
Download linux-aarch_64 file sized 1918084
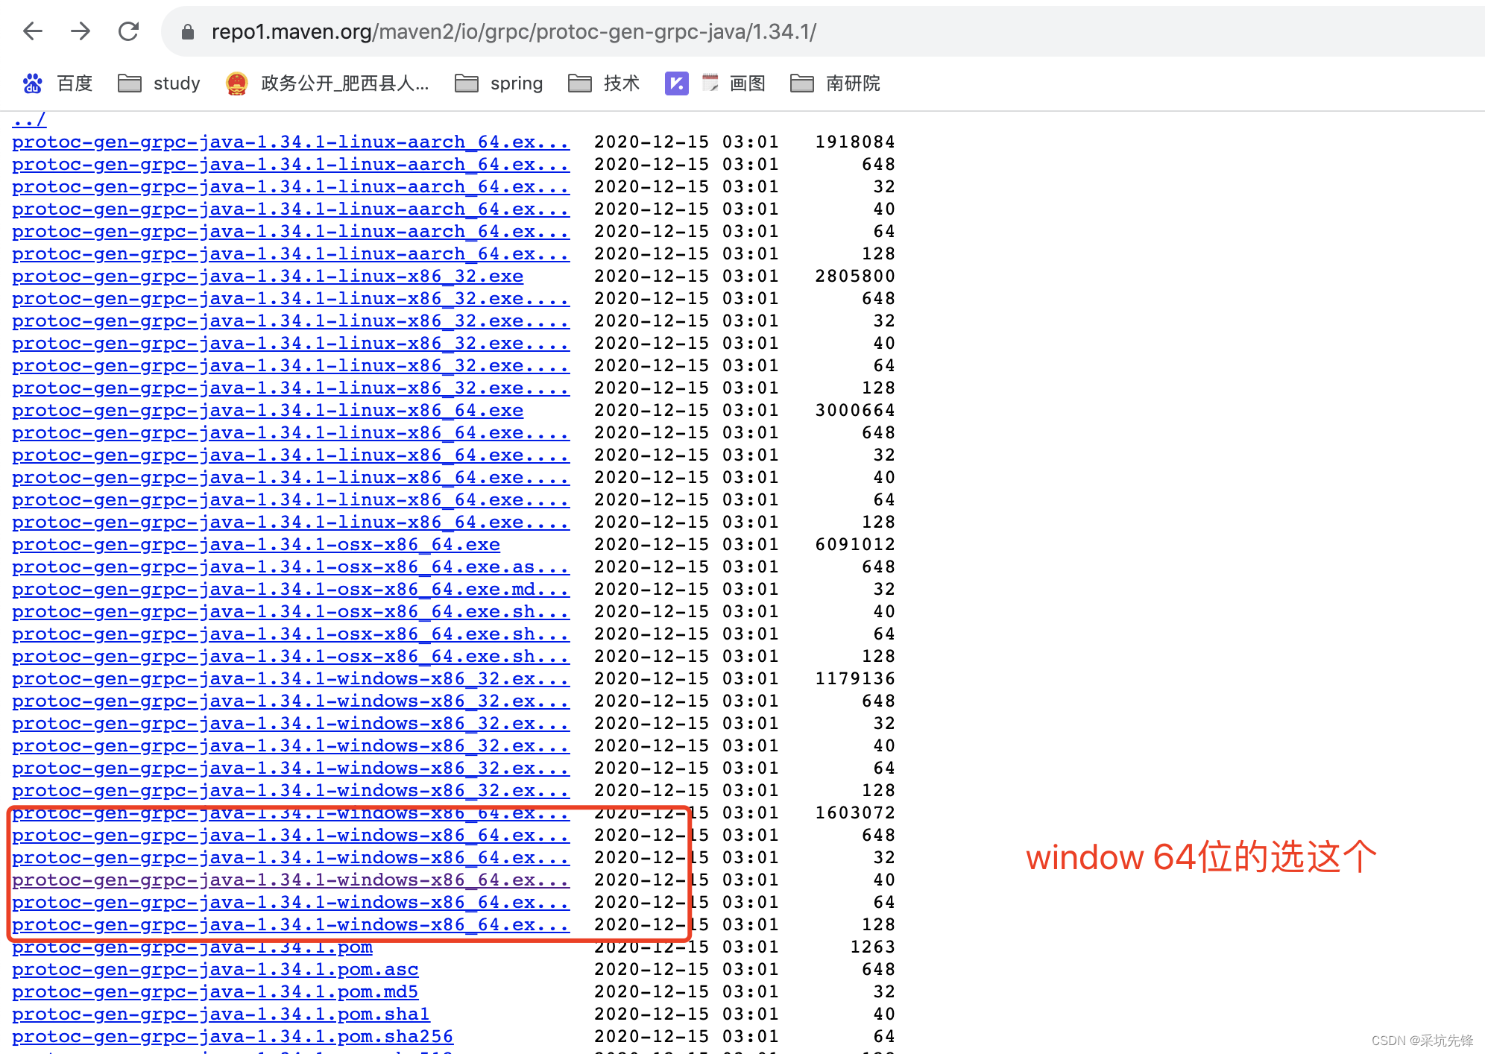(x=291, y=142)
